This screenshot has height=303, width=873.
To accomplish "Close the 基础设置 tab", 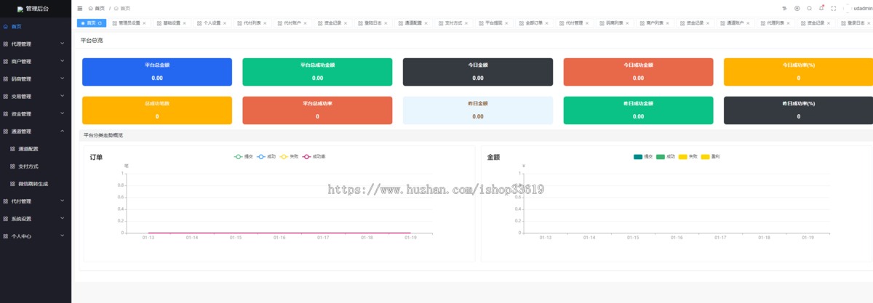I will (x=185, y=23).
